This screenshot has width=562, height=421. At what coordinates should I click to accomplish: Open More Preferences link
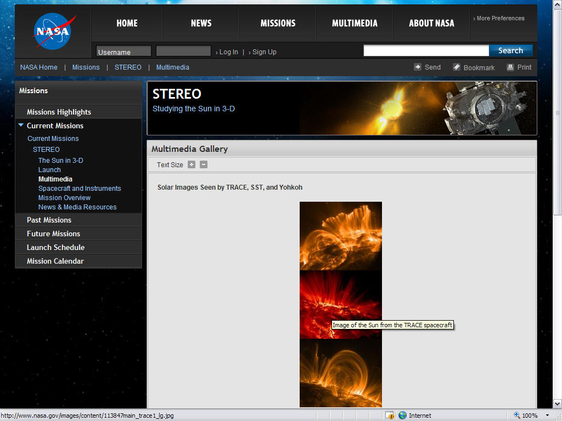[x=498, y=18]
